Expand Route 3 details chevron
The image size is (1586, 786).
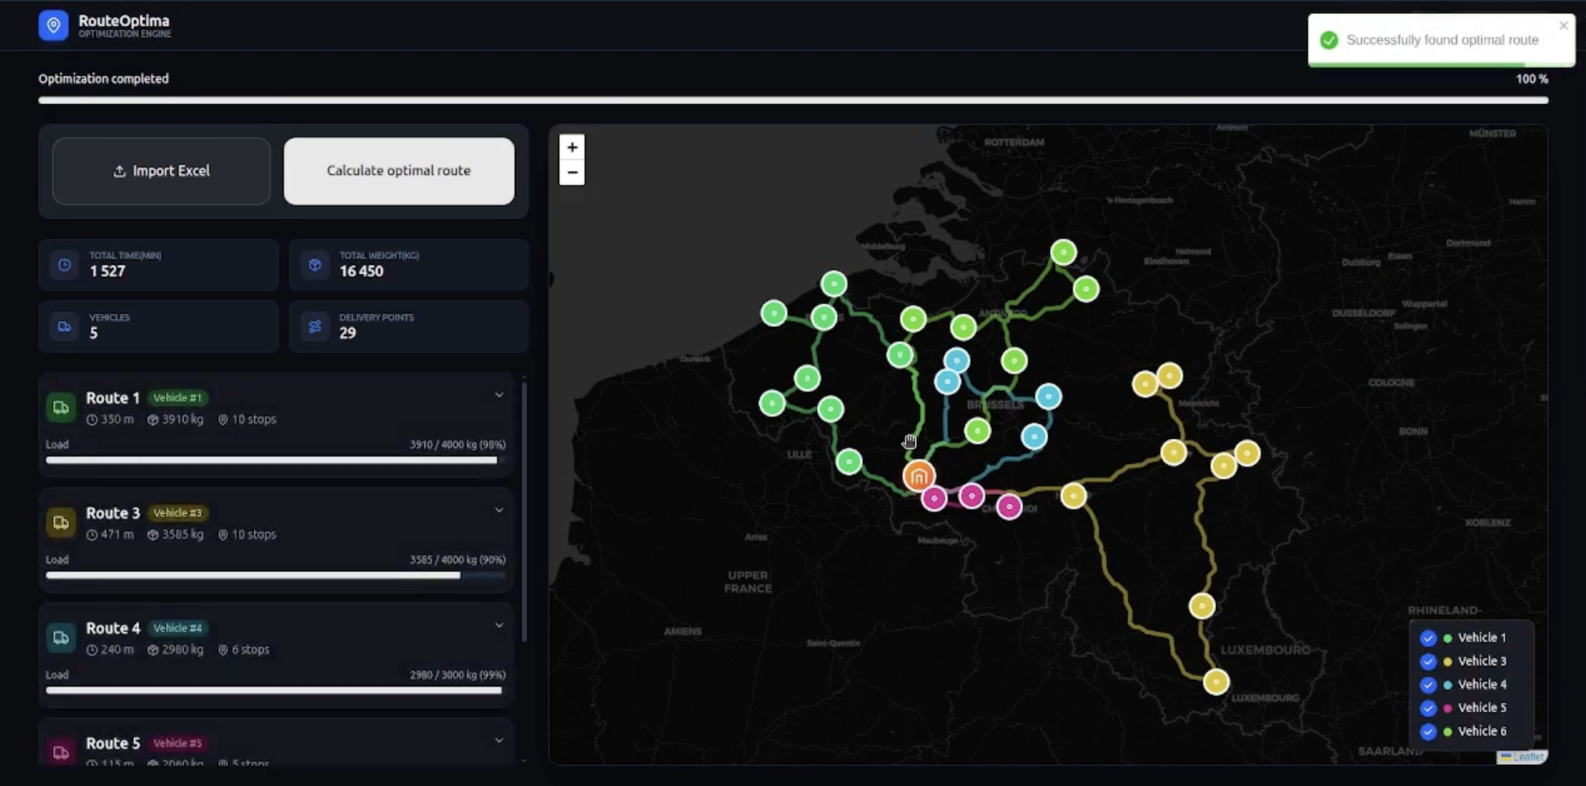[499, 510]
